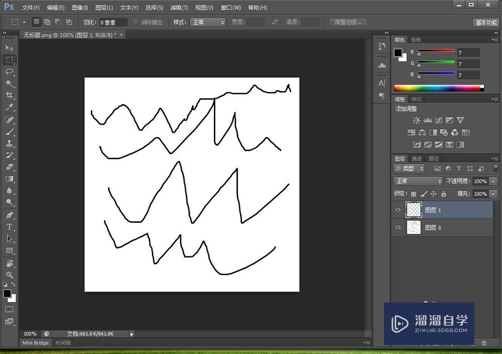Open the 样式 style dropdown
Viewport: 502px width, 354px height.
207,23
